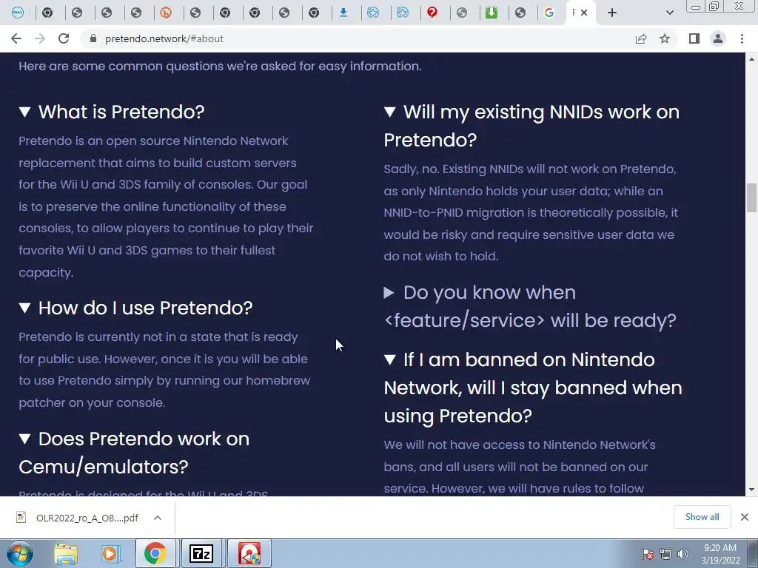Click the browser forward arrow

40,38
